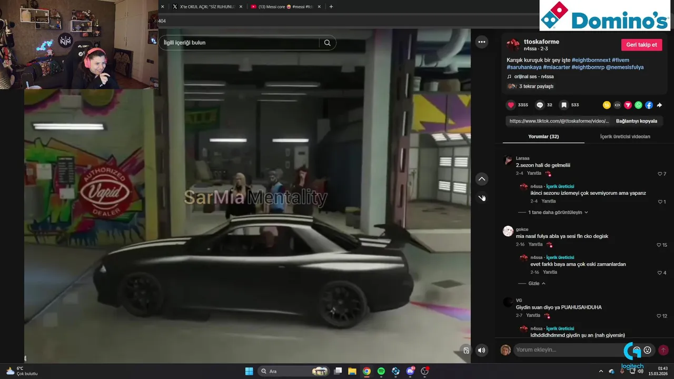Open the comments bubble icon showing 32
This screenshot has height=379, width=674.
click(540, 105)
